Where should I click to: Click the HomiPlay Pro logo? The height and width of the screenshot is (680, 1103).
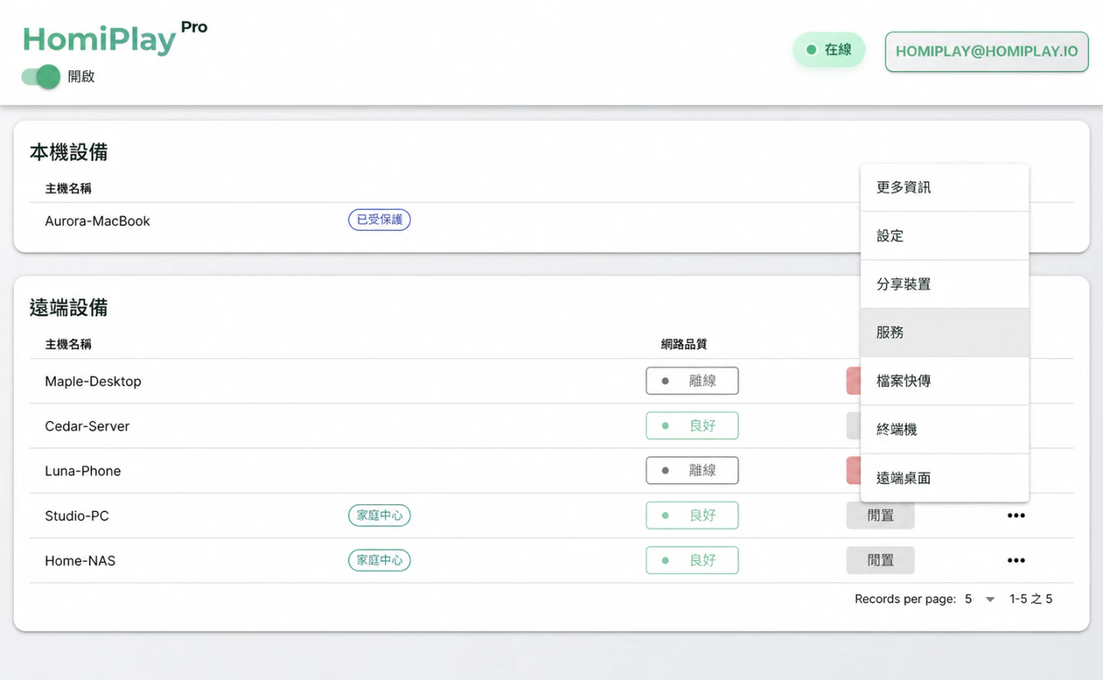tap(115, 38)
